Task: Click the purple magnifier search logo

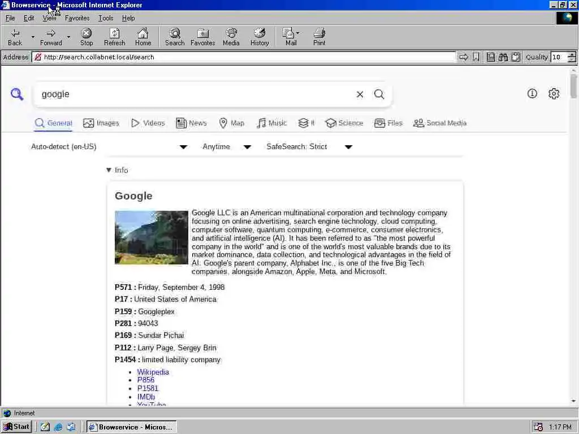Action: [x=17, y=94]
